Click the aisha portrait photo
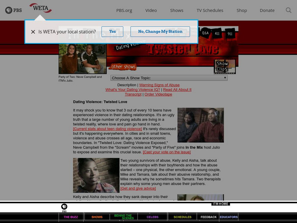297x223 pixels. pyautogui.click(x=96, y=175)
